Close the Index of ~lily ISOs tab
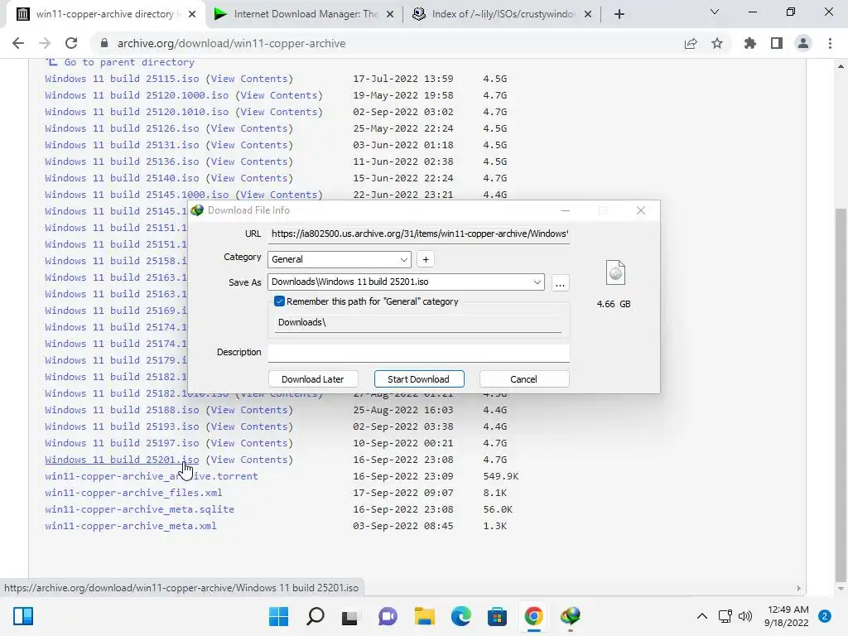Screen dimensions: 848x636 pyautogui.click(x=588, y=14)
